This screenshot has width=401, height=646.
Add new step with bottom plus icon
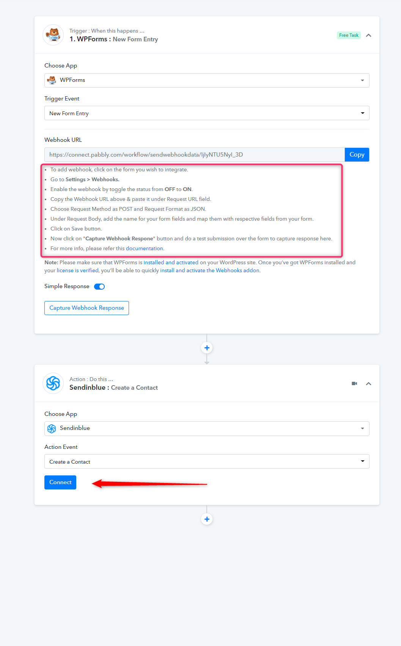pyautogui.click(x=207, y=519)
